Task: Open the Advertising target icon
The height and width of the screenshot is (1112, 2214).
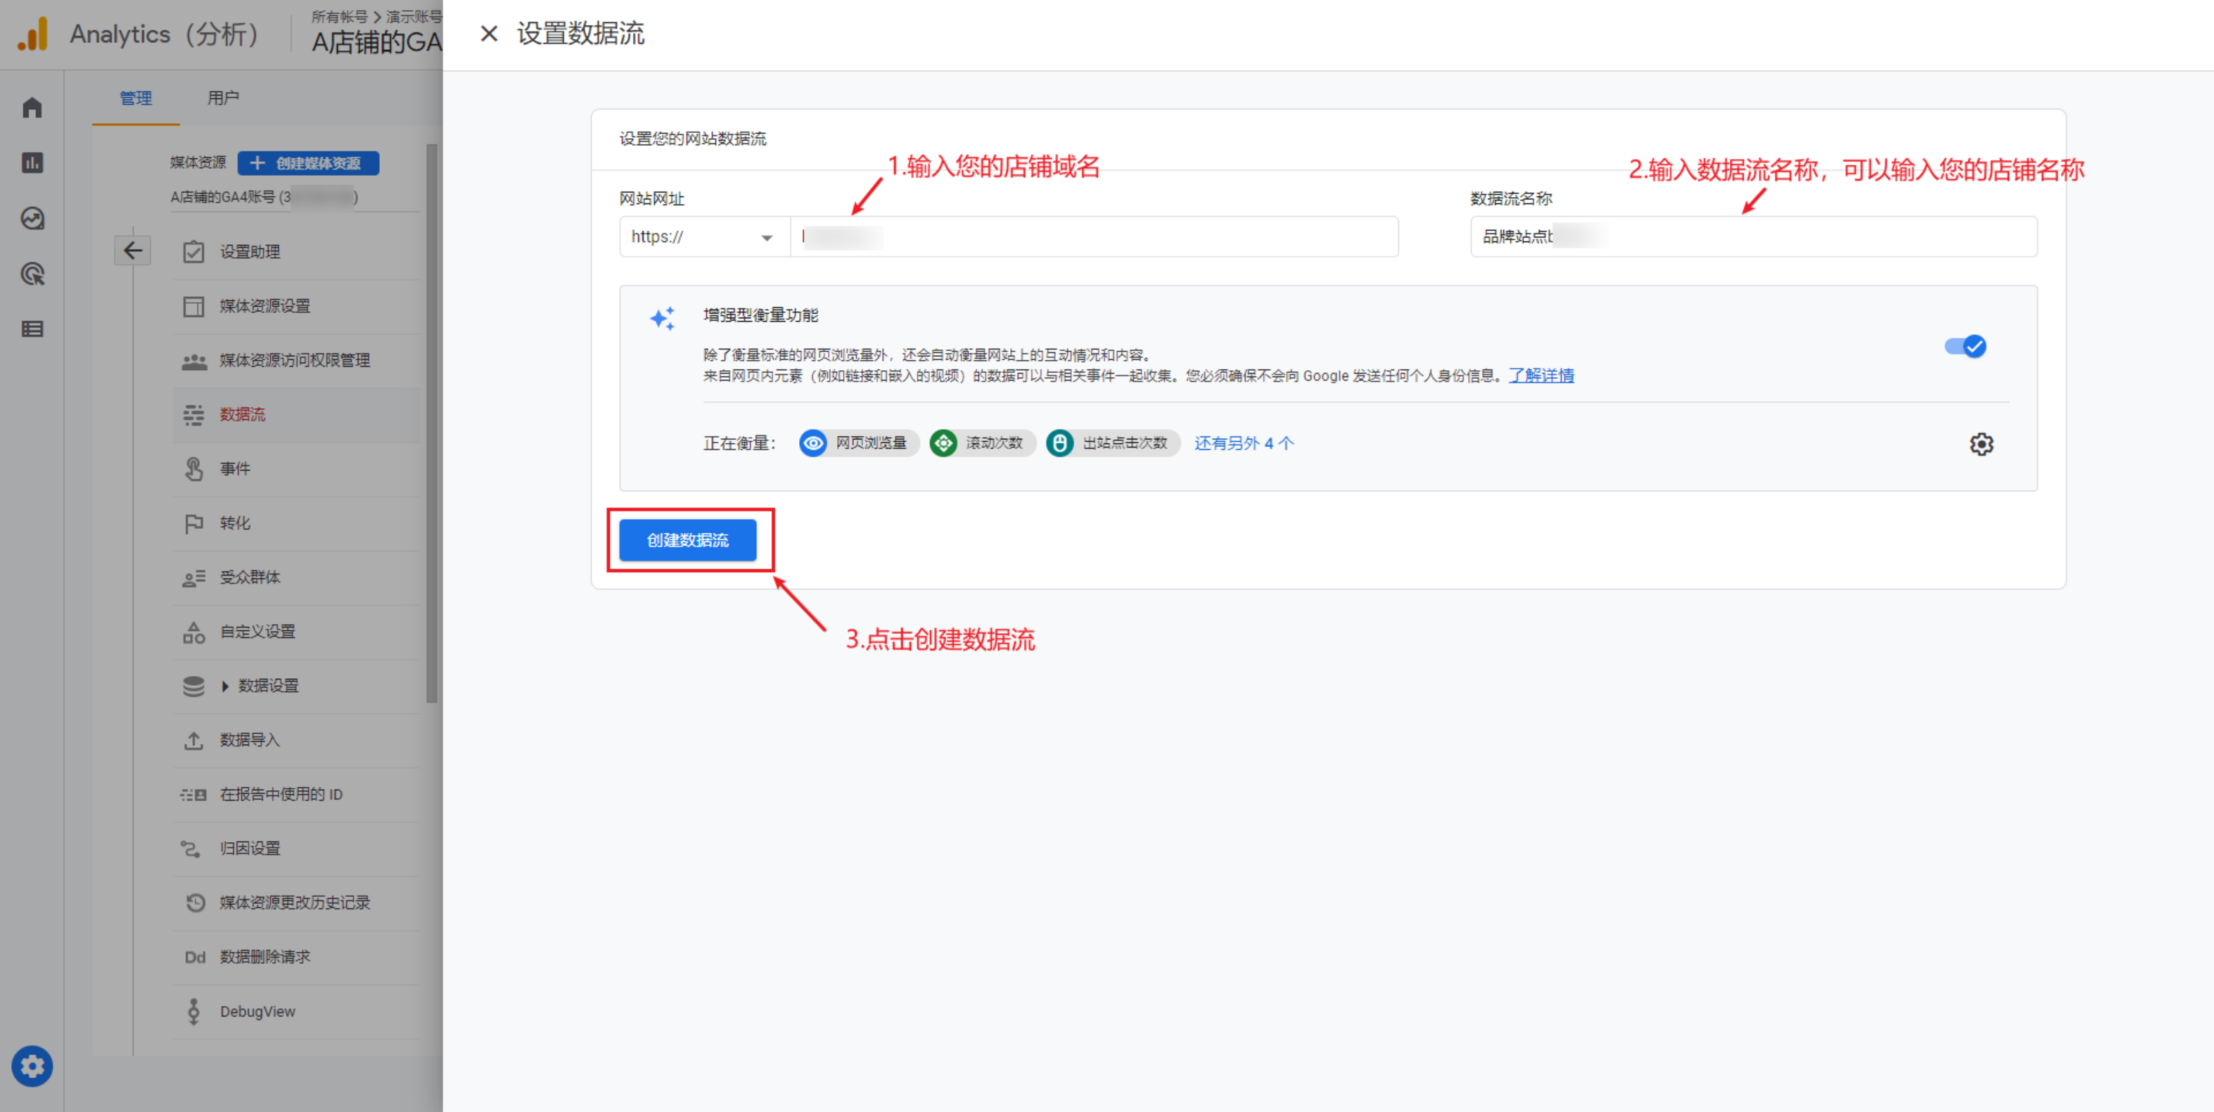Action: 32,274
